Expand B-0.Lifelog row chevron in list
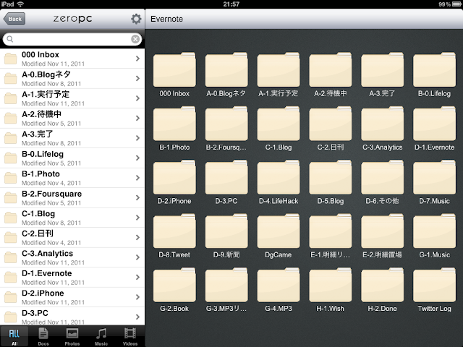The height and width of the screenshot is (347, 463). coord(137,158)
